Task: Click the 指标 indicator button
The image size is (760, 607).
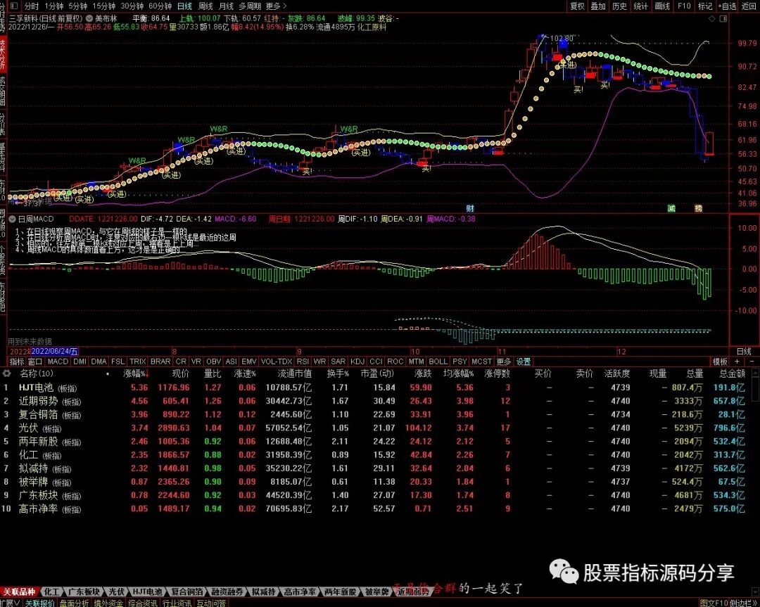Action: 17,362
